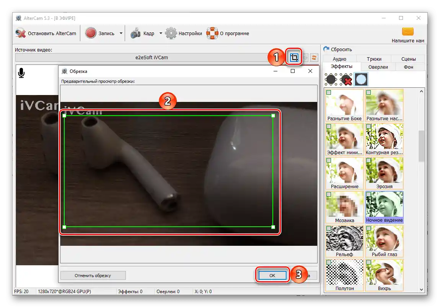Click the circle with red X icon
The height and width of the screenshot is (308, 440).
click(346, 79)
